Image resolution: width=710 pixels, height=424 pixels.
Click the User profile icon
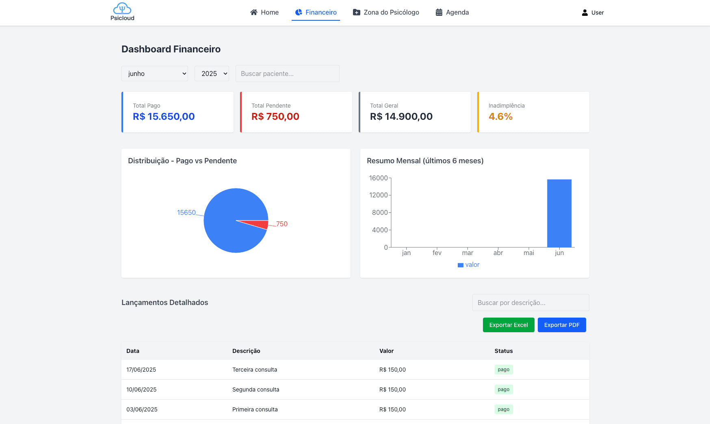[584, 12]
